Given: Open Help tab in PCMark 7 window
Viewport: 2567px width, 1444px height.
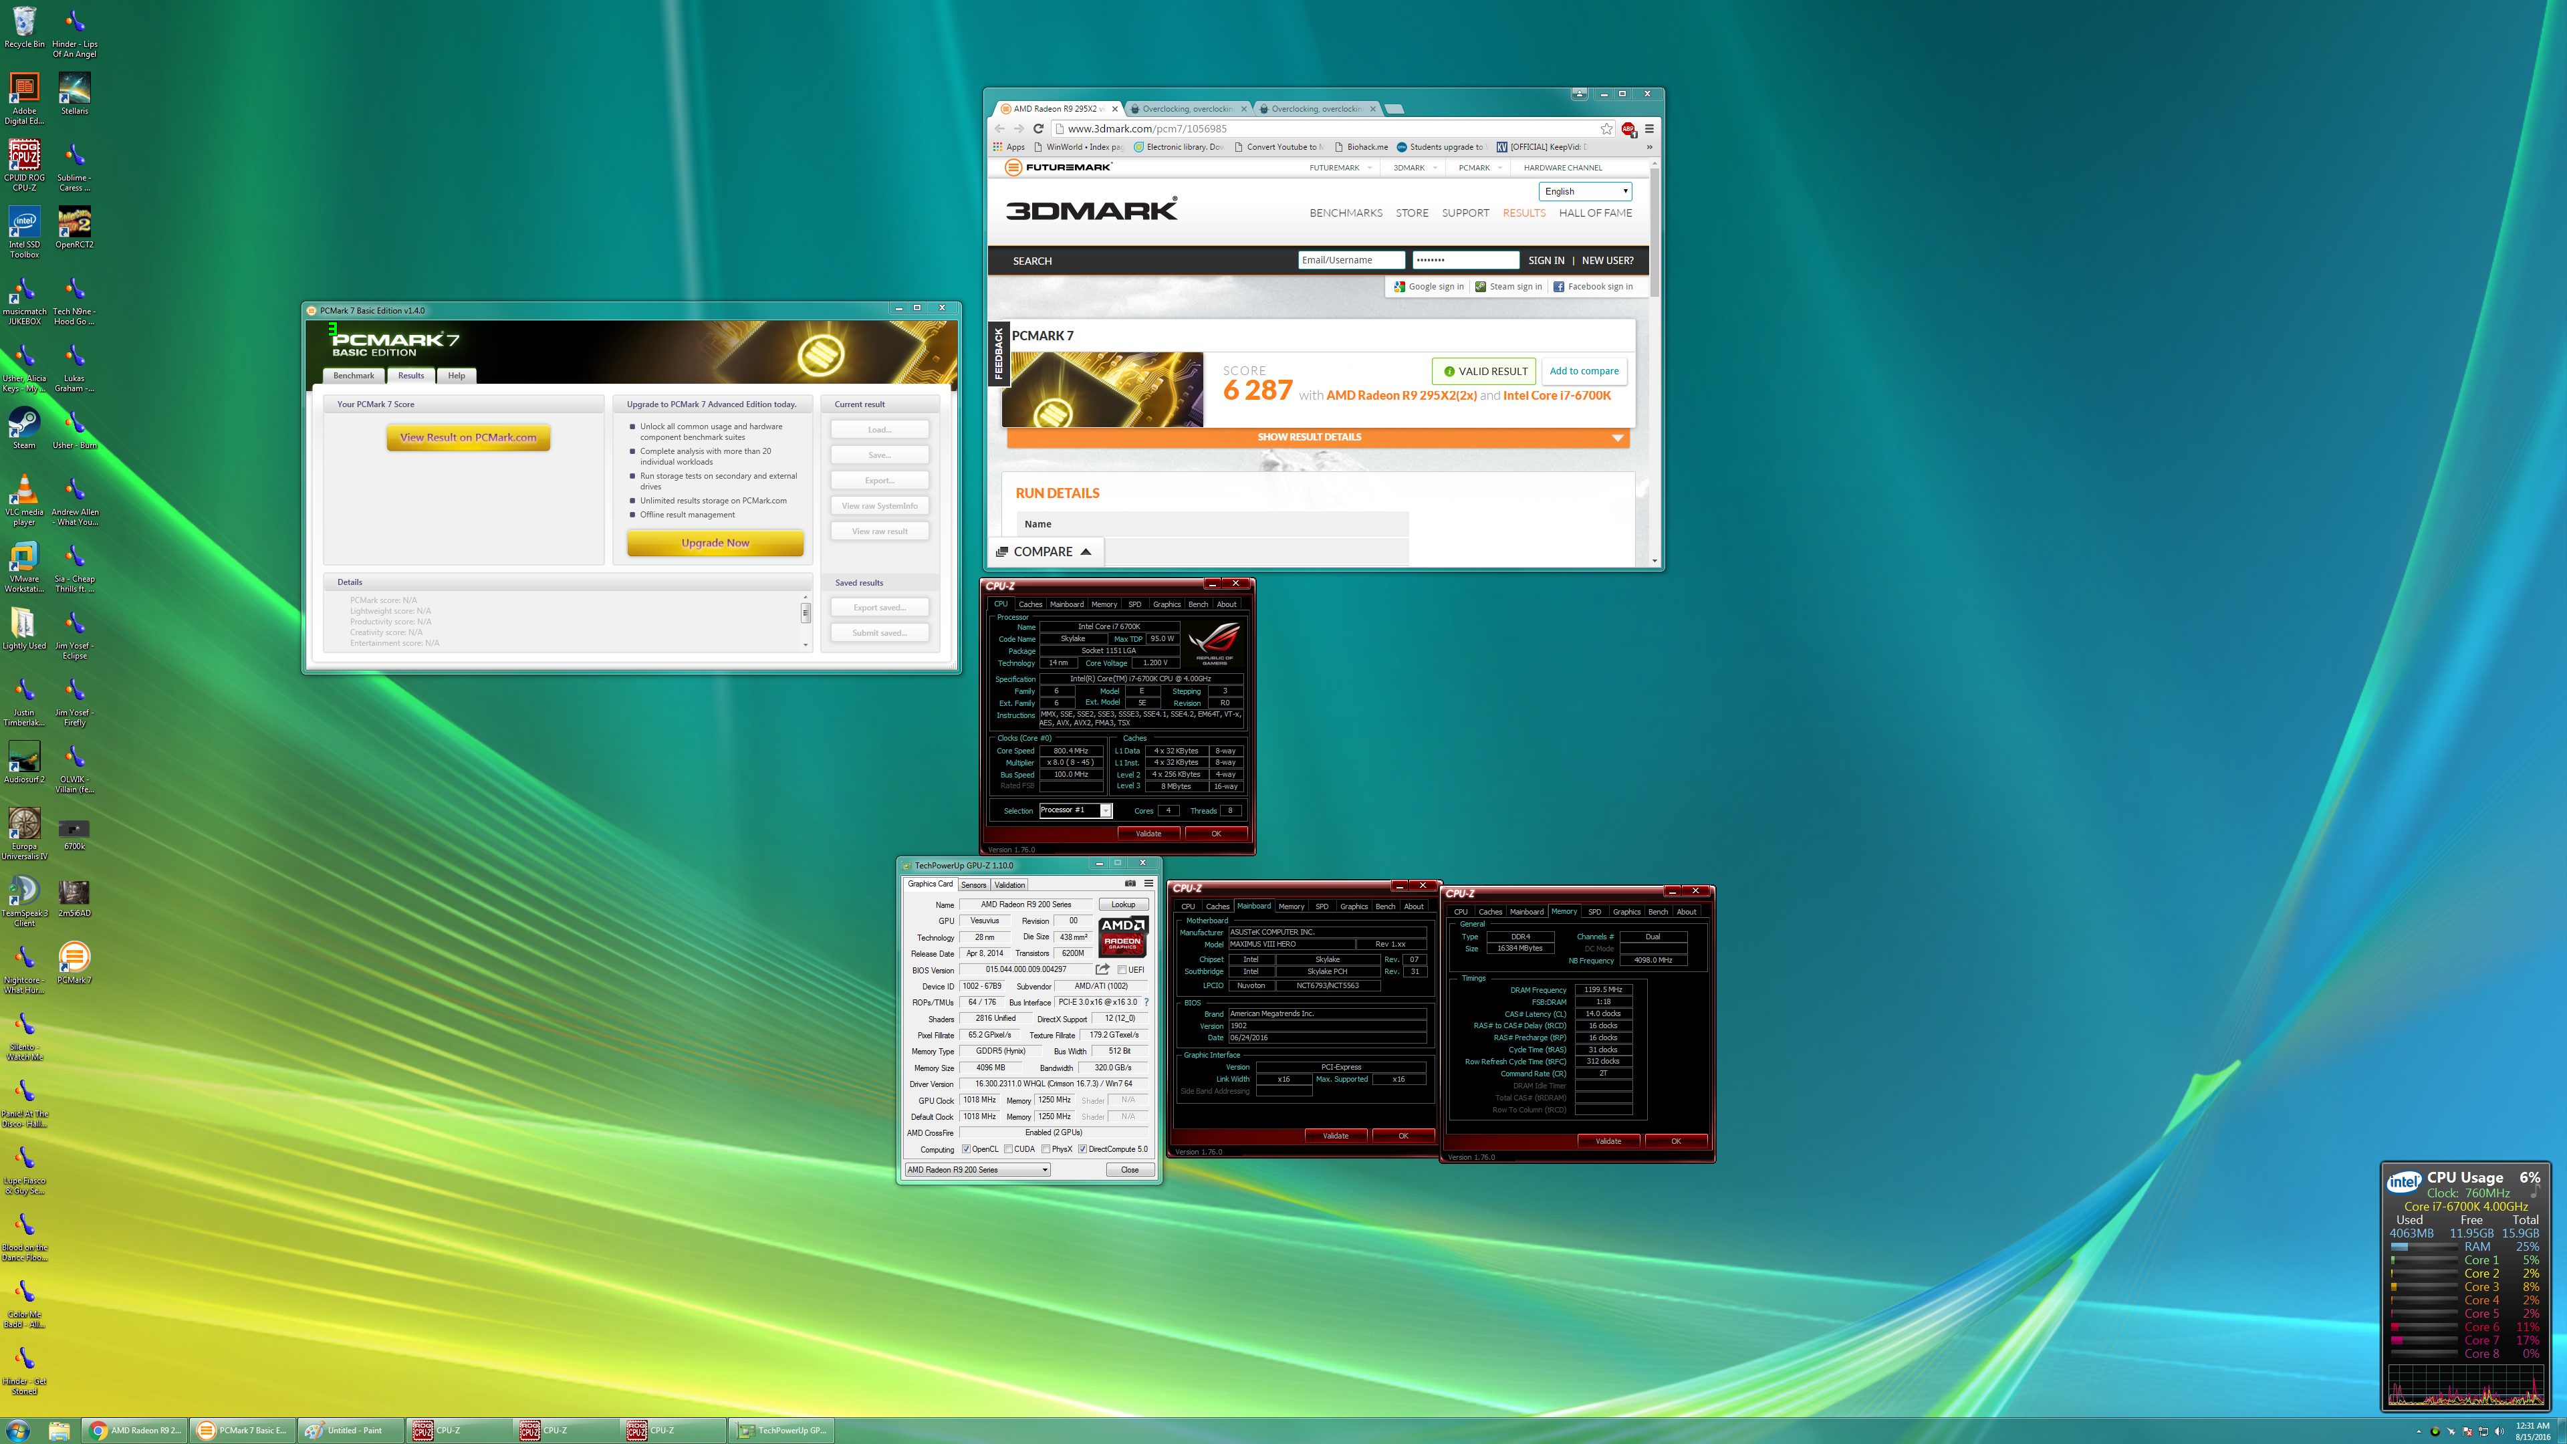Looking at the screenshot, I should pos(457,376).
